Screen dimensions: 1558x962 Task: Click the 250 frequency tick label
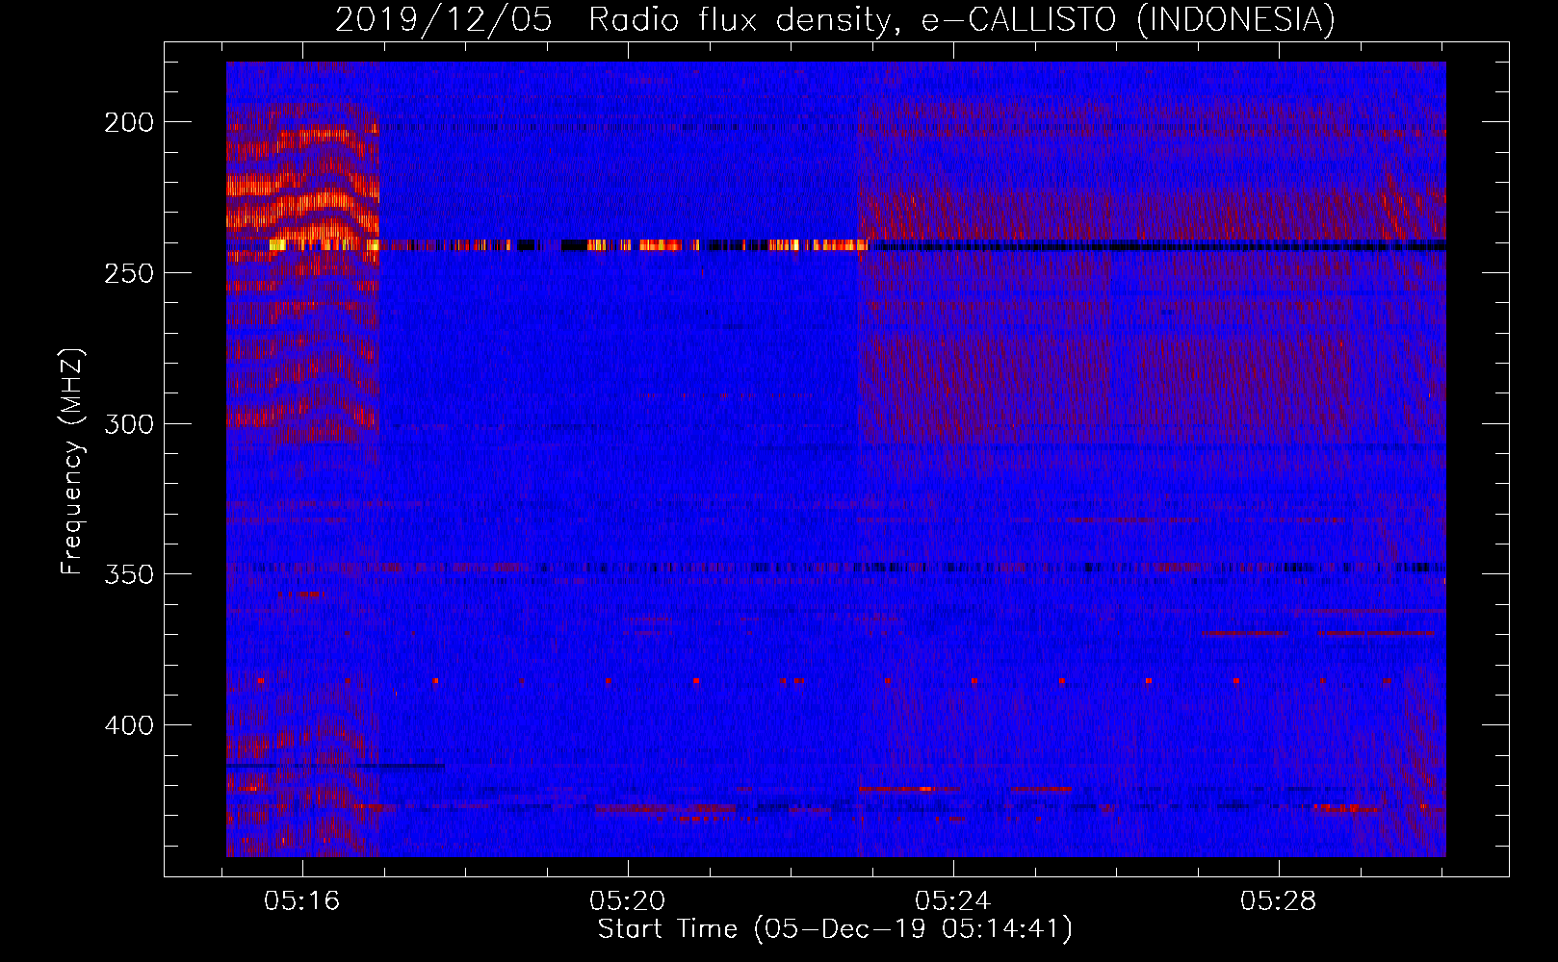pos(129,273)
